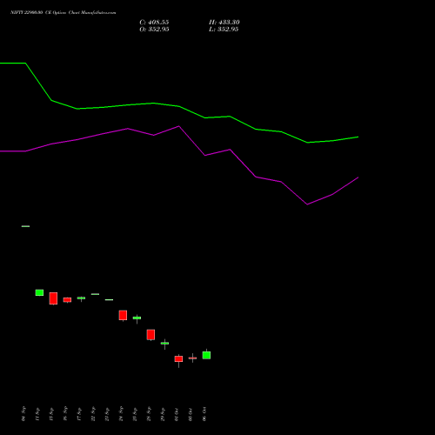435x435 pixels.
Task: Click the green upper indicator line
Action: pos(179,106)
